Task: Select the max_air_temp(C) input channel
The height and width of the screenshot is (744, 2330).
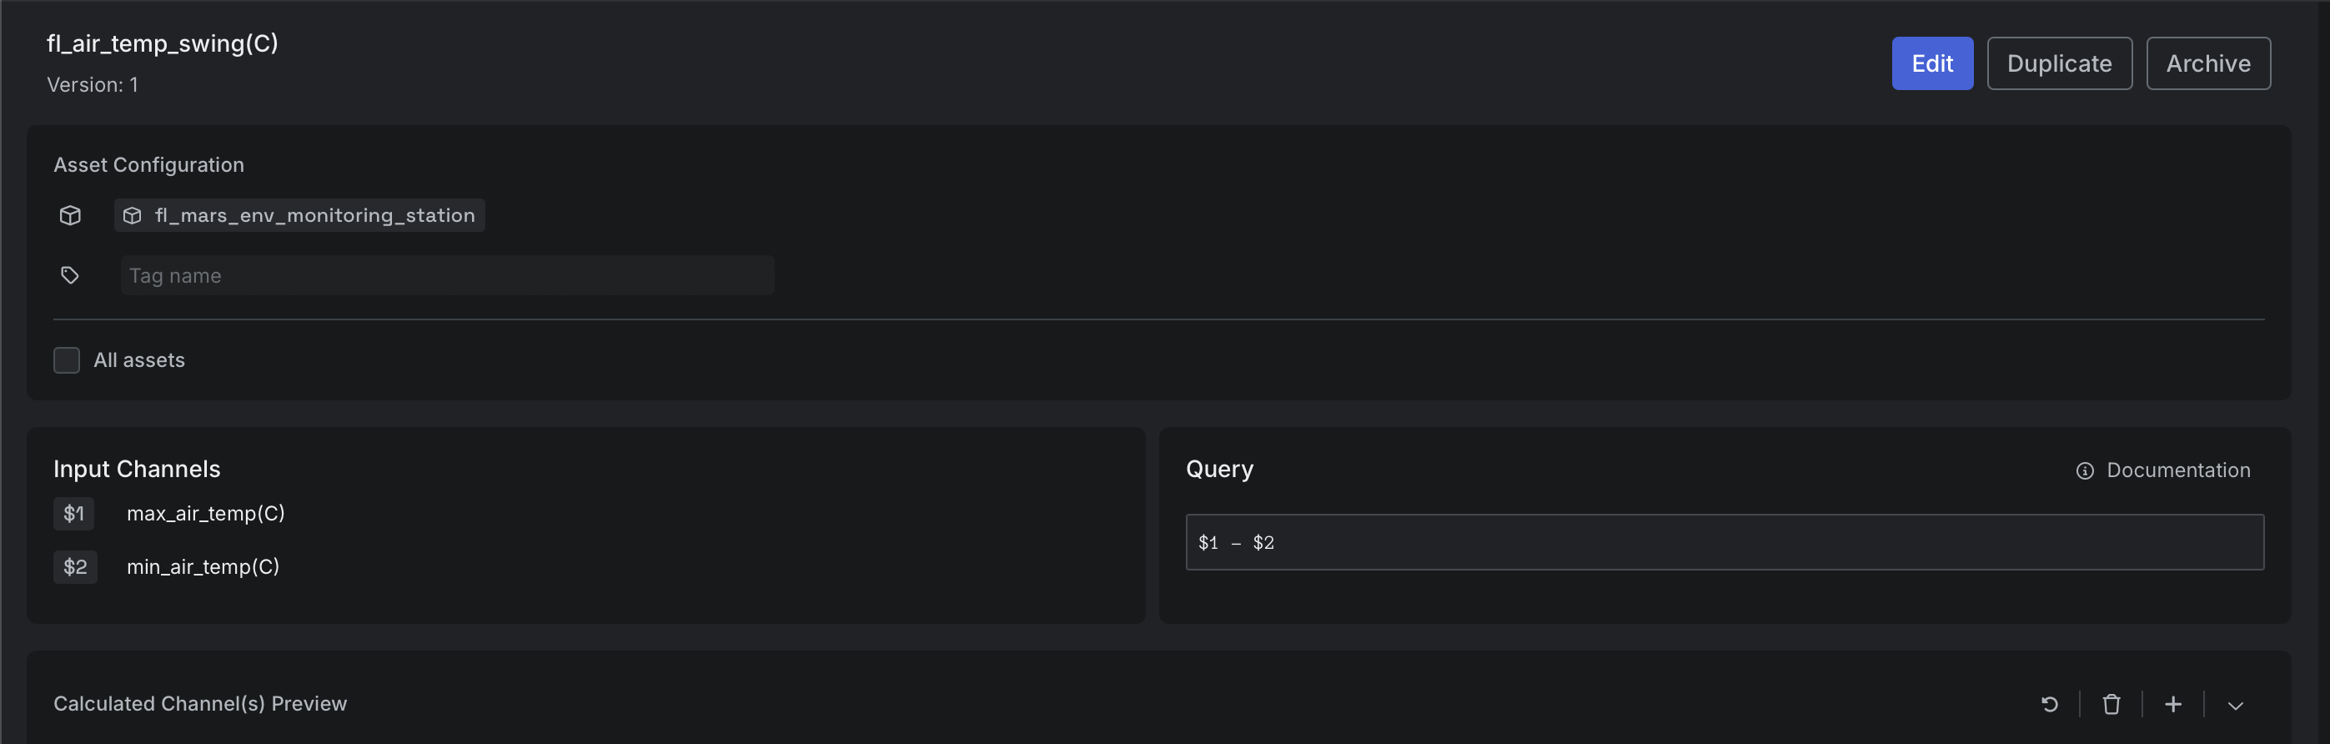Action: (205, 513)
